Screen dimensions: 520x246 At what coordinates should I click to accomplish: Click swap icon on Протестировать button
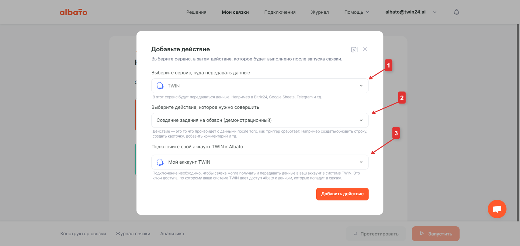click(x=355, y=234)
